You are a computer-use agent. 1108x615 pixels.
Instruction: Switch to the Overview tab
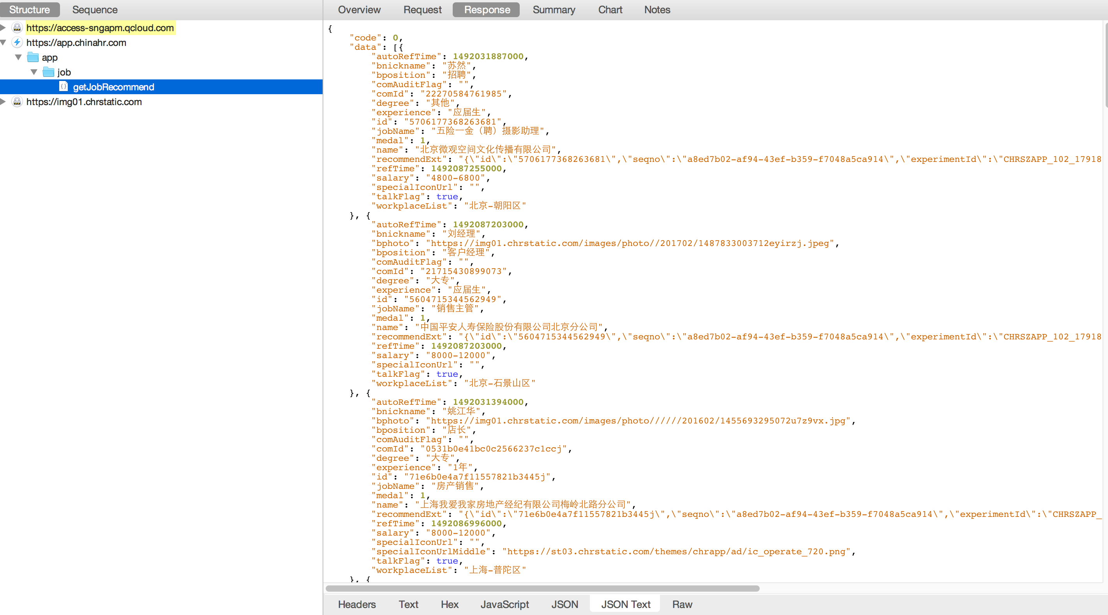tap(359, 9)
